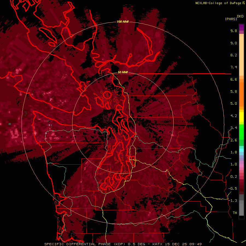Select the 2.6 value on color scale
The height and width of the screenshot is (246, 246).
[x=234, y=140]
